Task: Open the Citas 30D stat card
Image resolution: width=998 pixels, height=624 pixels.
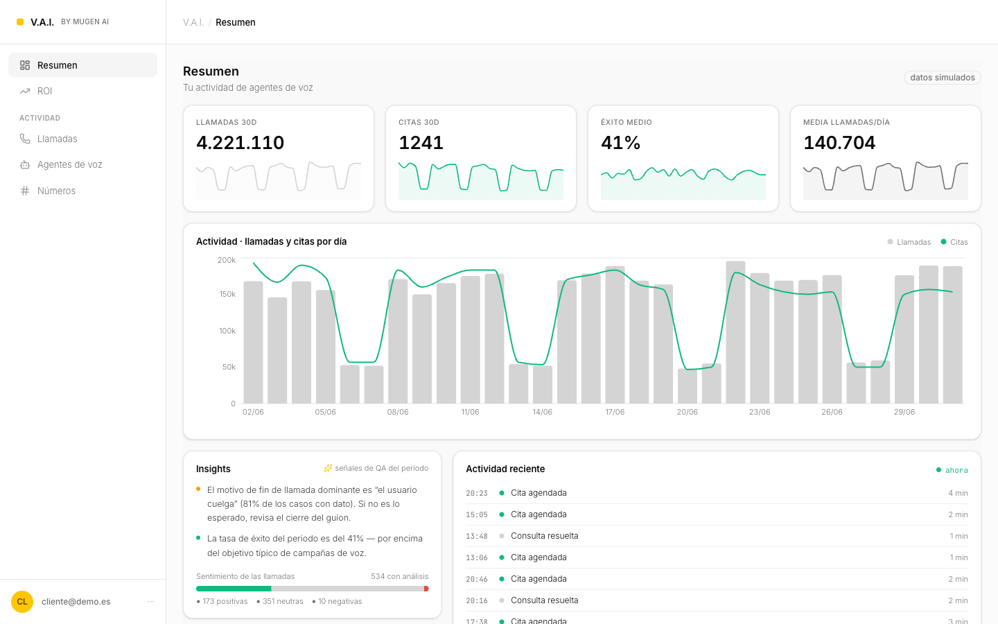Action: tap(481, 159)
